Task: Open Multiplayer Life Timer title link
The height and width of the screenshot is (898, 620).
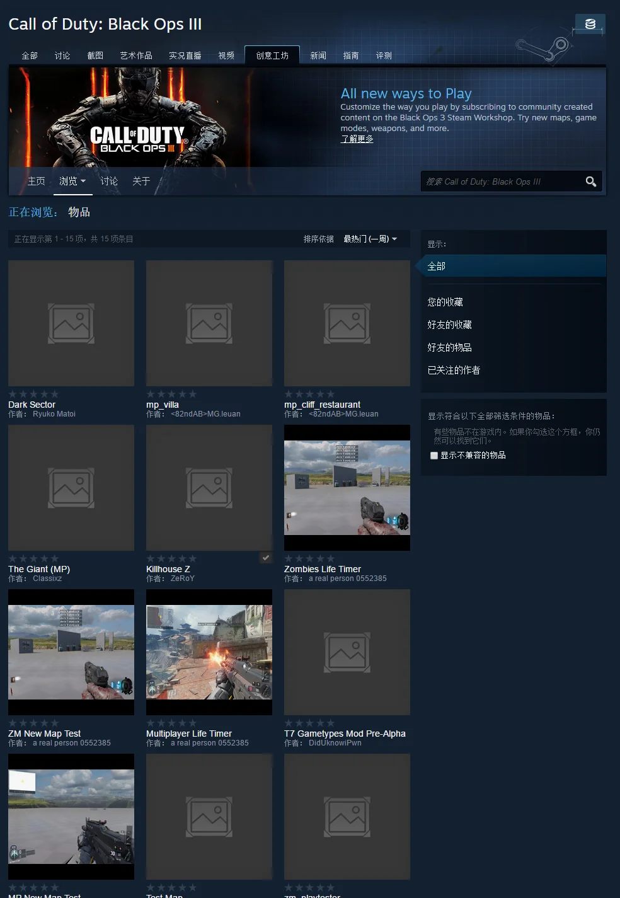Action: pos(189,734)
